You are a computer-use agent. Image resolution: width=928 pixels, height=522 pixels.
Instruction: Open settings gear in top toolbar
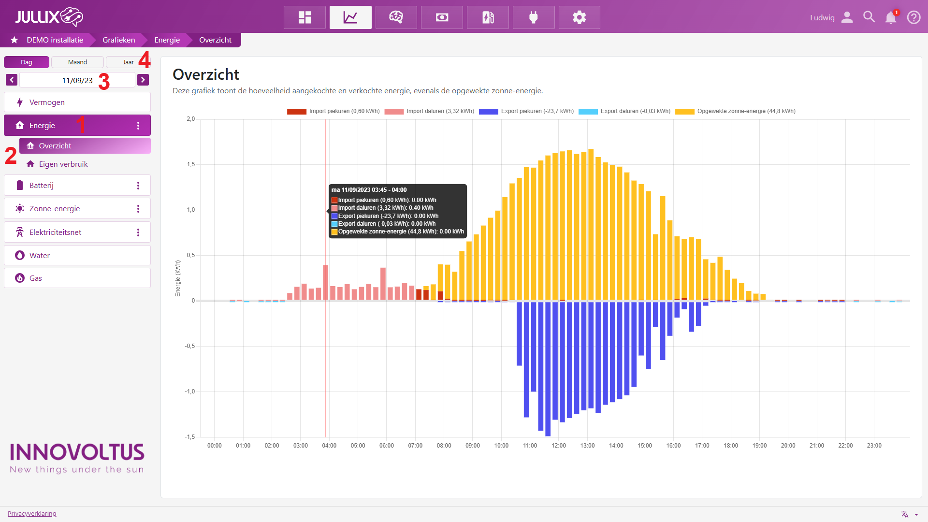(x=579, y=17)
